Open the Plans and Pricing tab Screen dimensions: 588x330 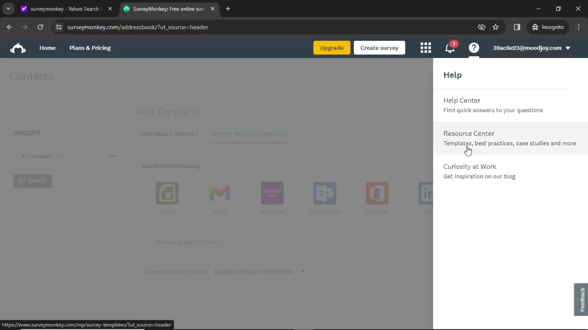[x=90, y=48]
